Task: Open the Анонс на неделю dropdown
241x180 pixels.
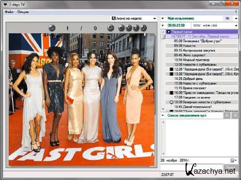Action: 155,18
